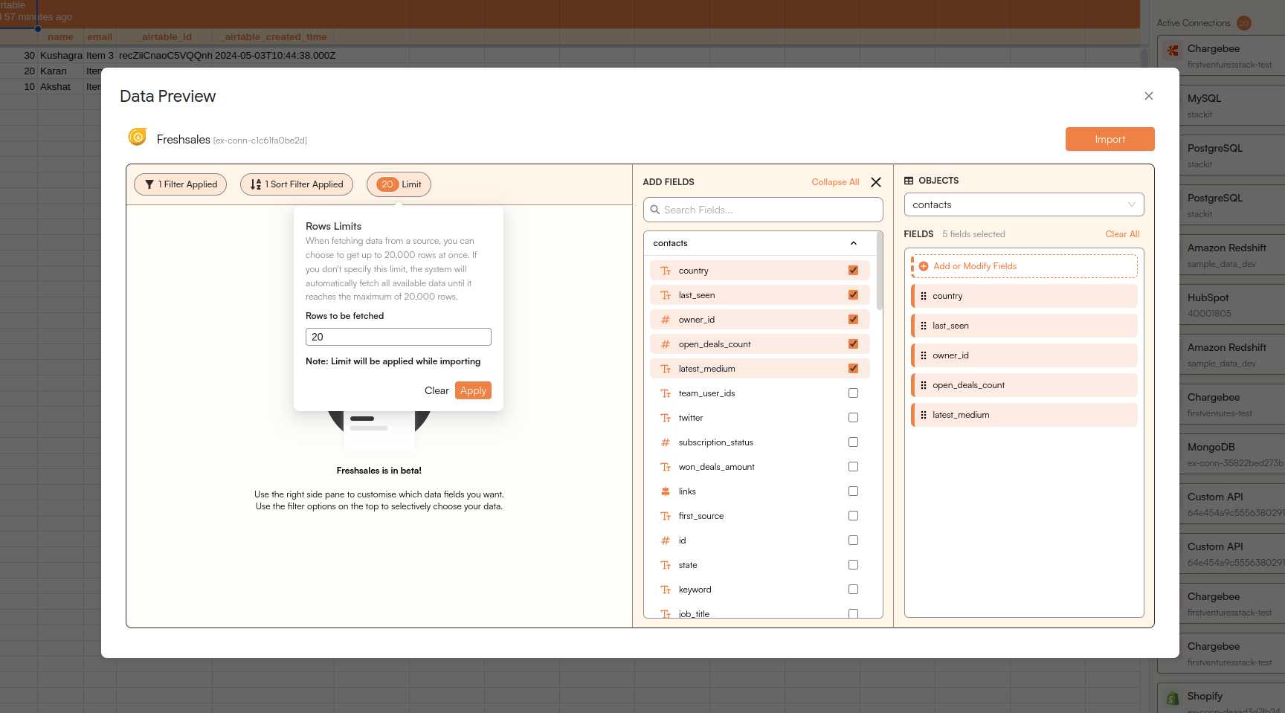Click the text icon beside state field
Viewport: 1285px width, 713px height.
(666, 565)
